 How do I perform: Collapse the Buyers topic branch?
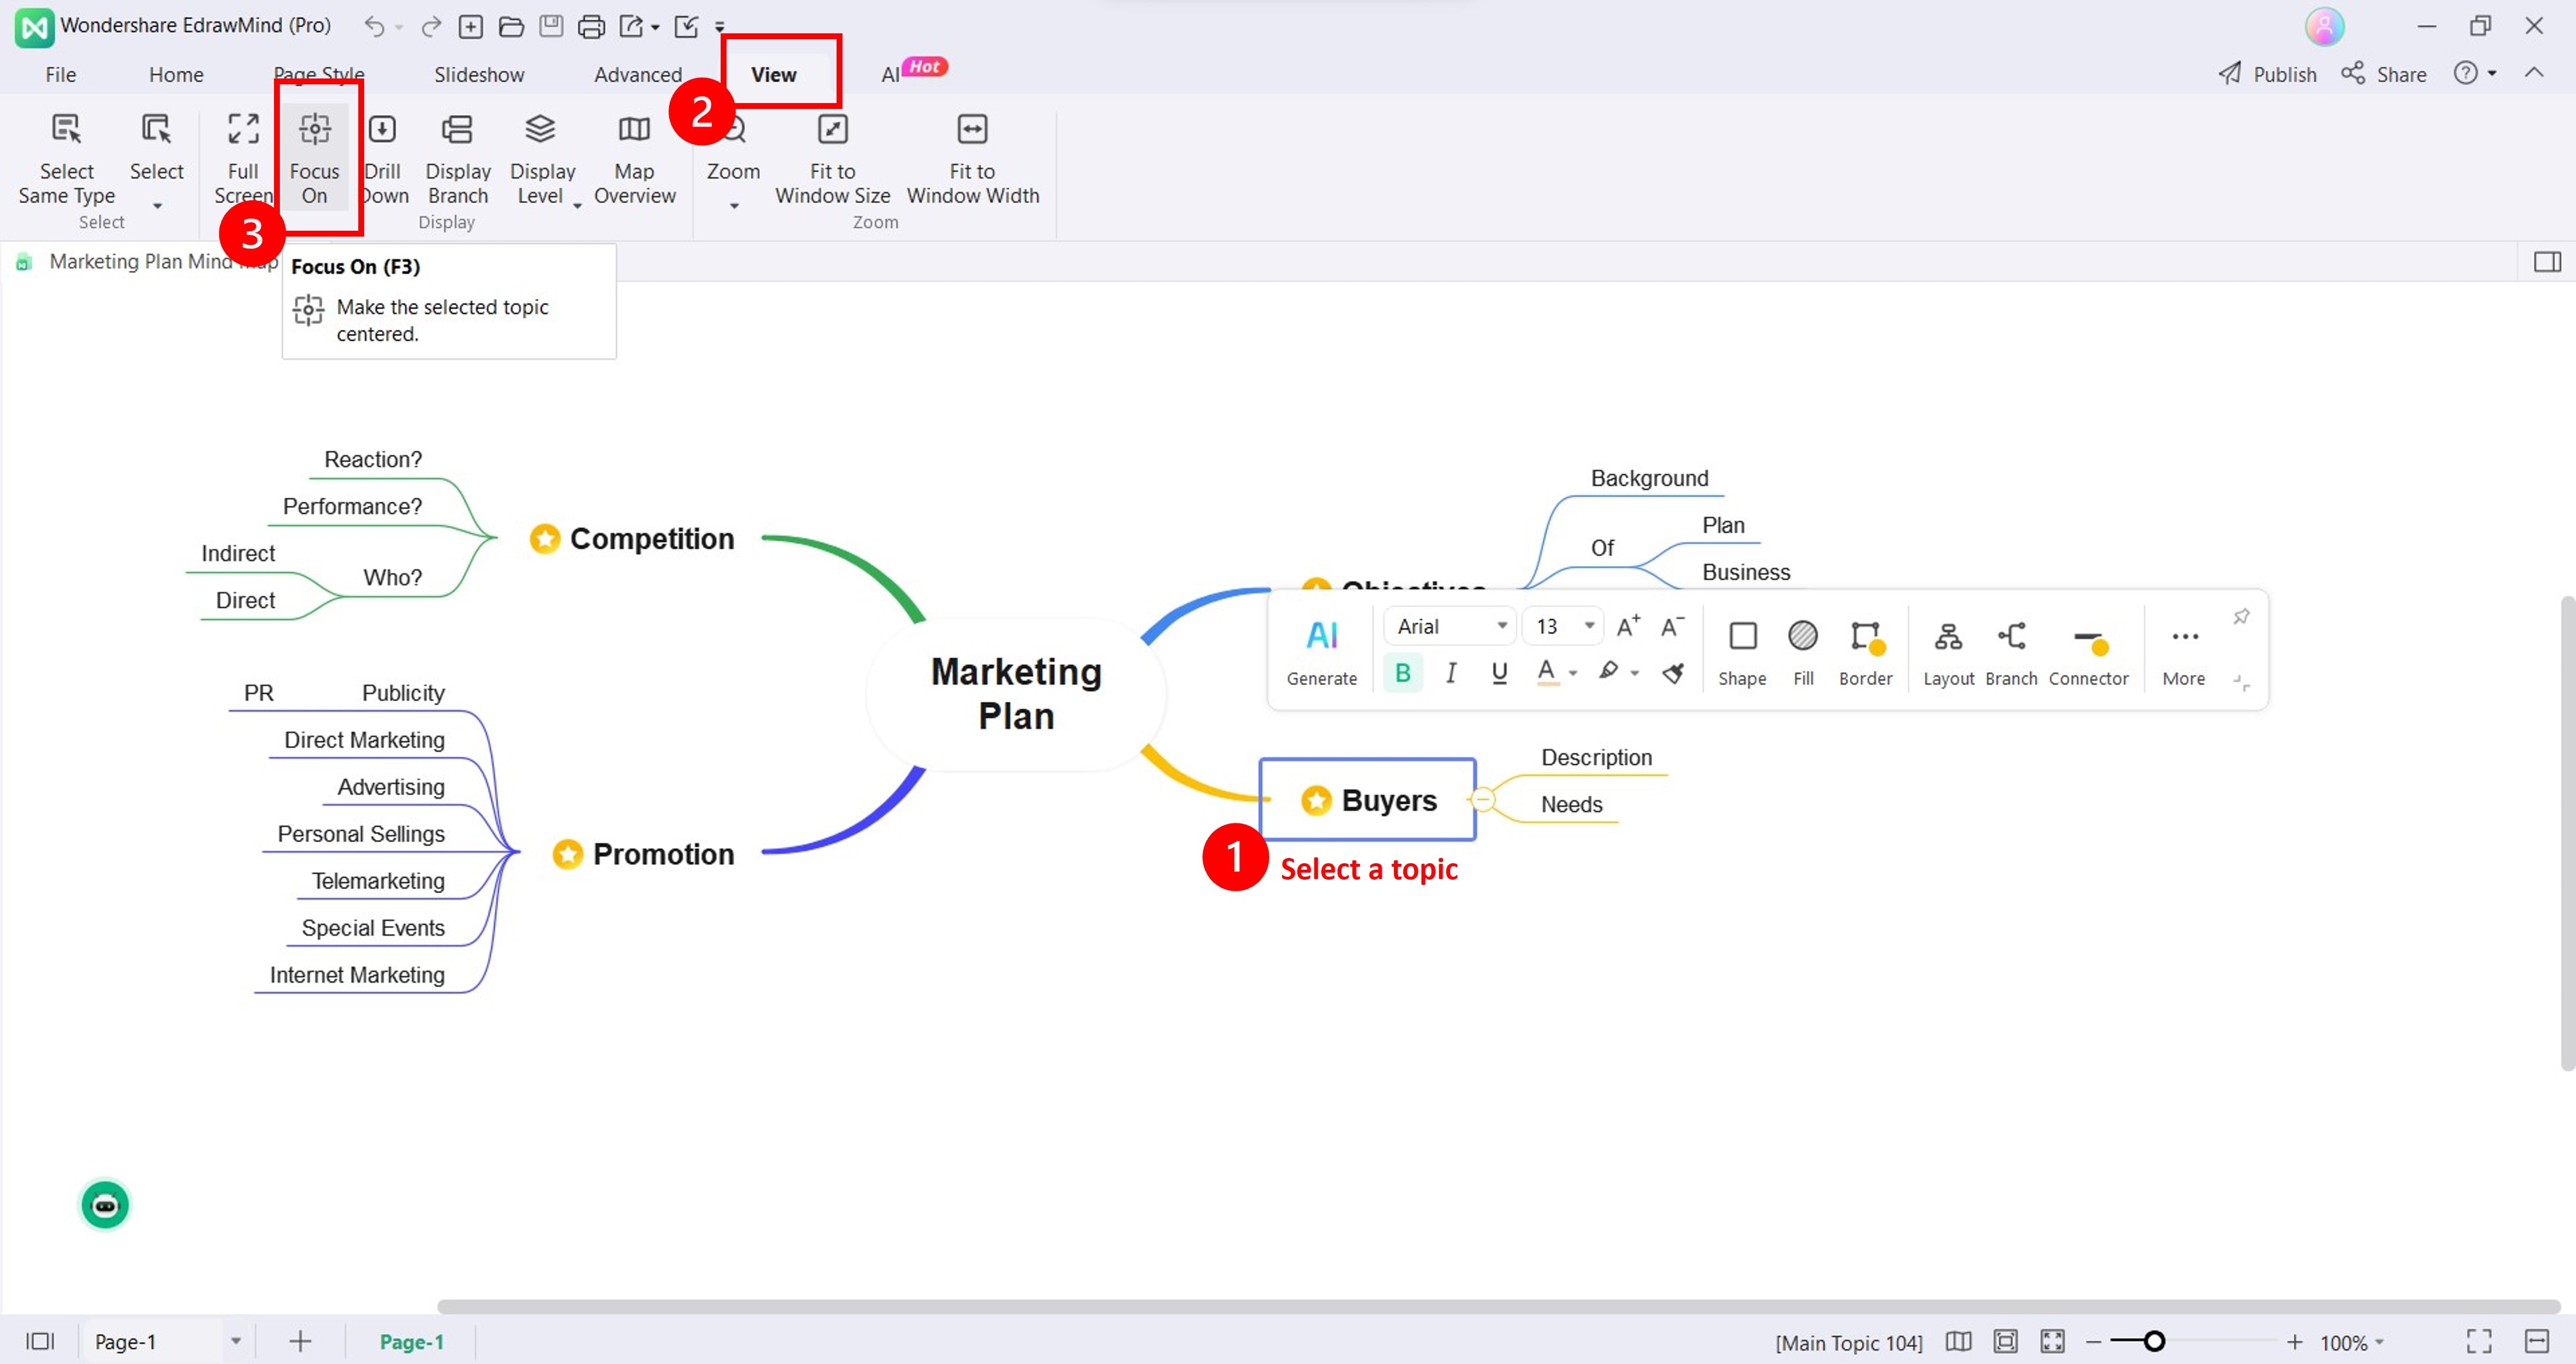1484,800
